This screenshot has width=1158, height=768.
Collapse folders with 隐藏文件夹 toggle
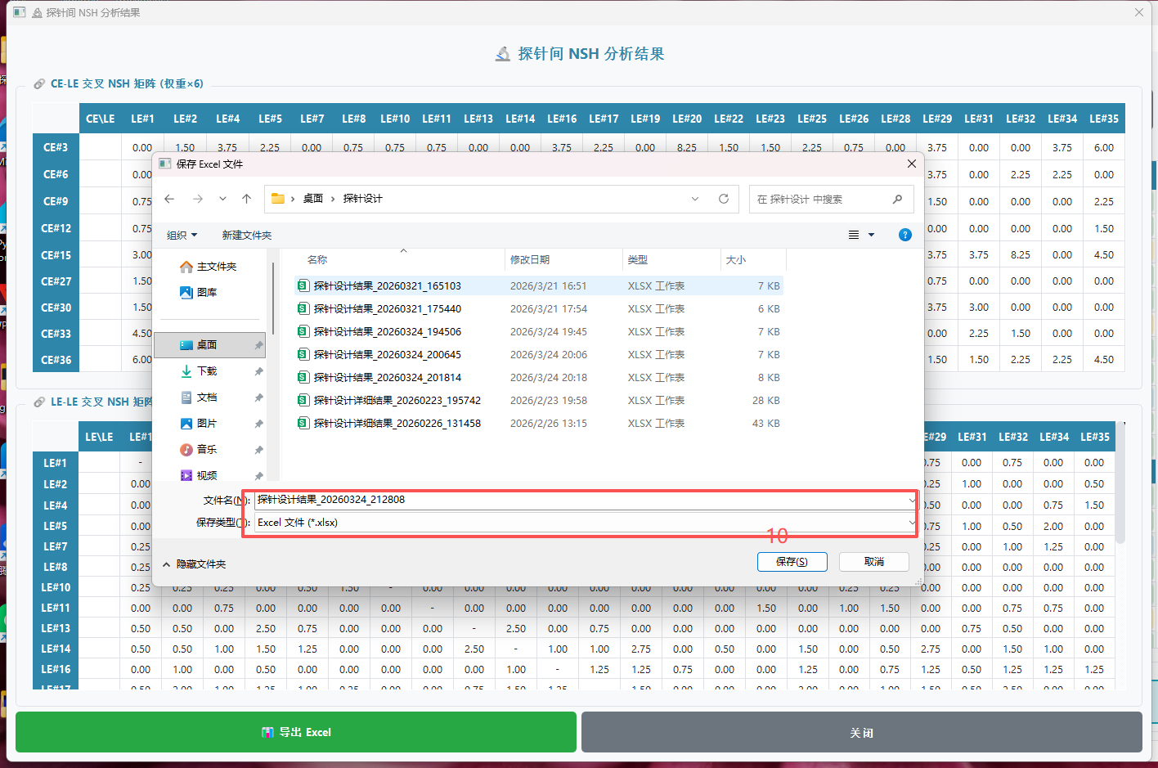click(194, 564)
